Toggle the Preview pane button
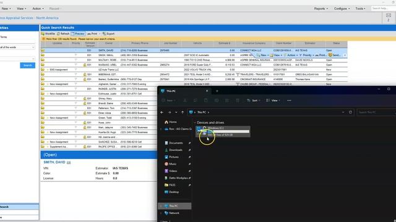This screenshot has width=396, height=222. click(78, 33)
